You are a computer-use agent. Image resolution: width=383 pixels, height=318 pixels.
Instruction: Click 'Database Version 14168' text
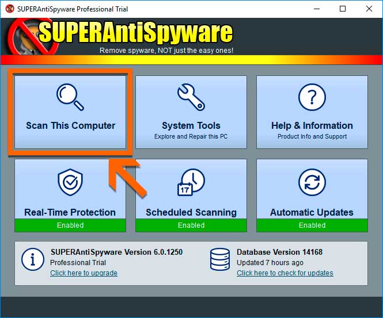[x=279, y=252]
